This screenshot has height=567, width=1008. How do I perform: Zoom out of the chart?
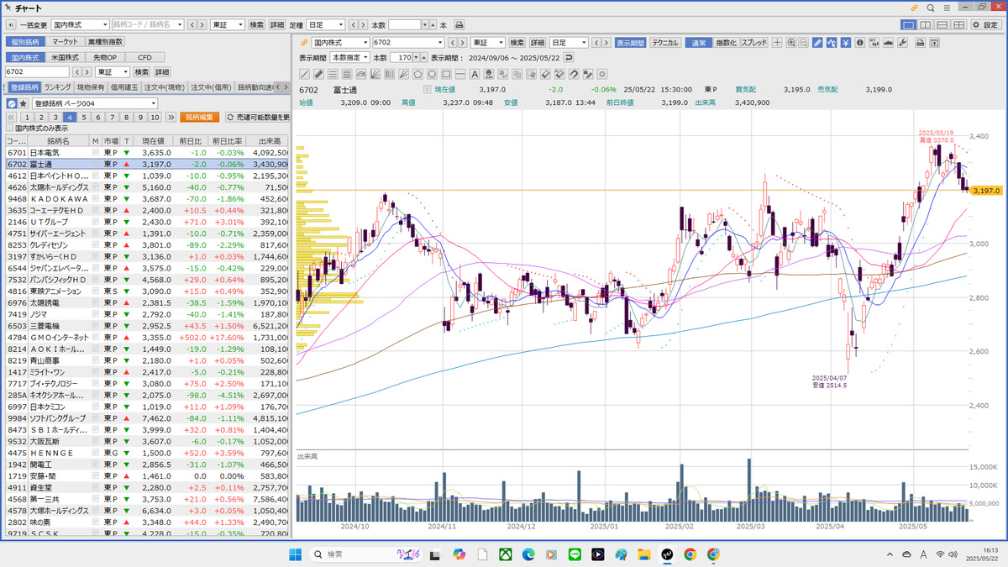[804, 43]
